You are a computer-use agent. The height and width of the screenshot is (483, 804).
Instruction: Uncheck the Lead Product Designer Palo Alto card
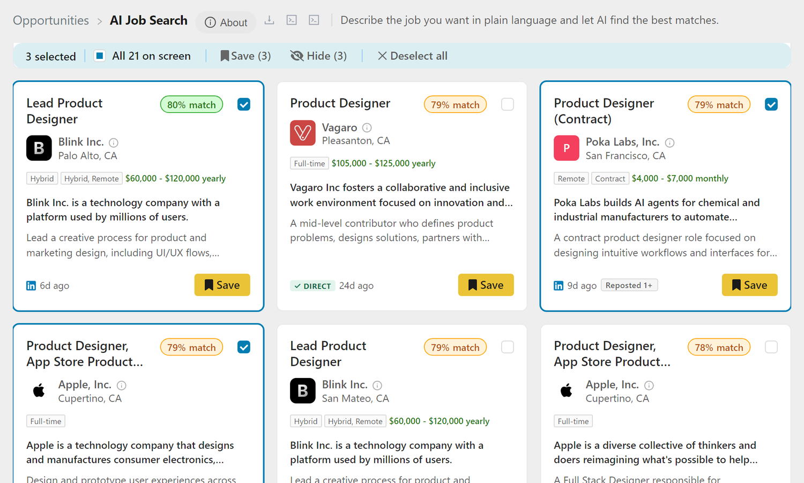coord(244,104)
